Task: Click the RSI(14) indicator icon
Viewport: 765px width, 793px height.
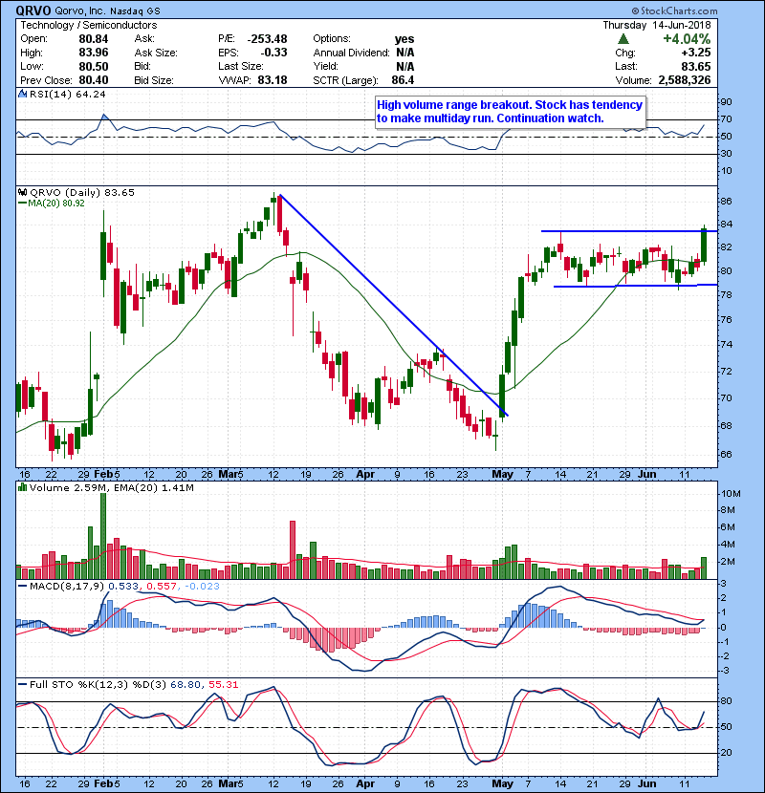Action: 22,94
